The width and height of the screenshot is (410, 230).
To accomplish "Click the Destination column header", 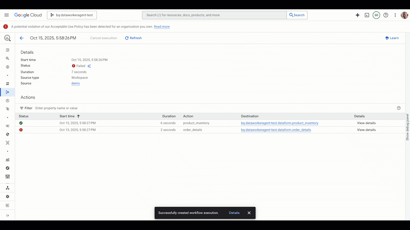I will click(250, 116).
